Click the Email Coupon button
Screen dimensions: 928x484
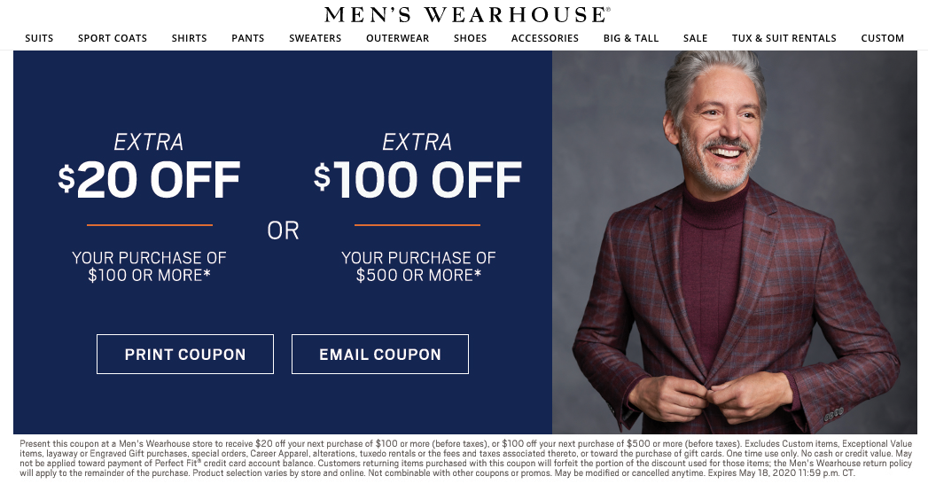380,355
